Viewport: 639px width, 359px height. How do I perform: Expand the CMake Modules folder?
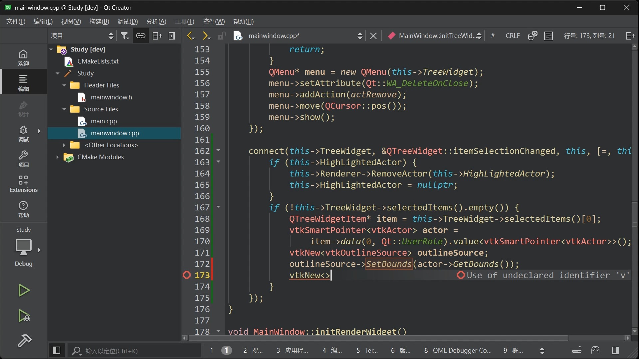click(x=57, y=157)
